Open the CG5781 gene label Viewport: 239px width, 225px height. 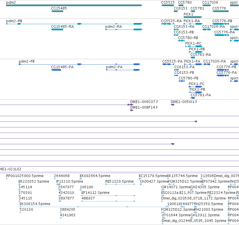pos(197,8)
